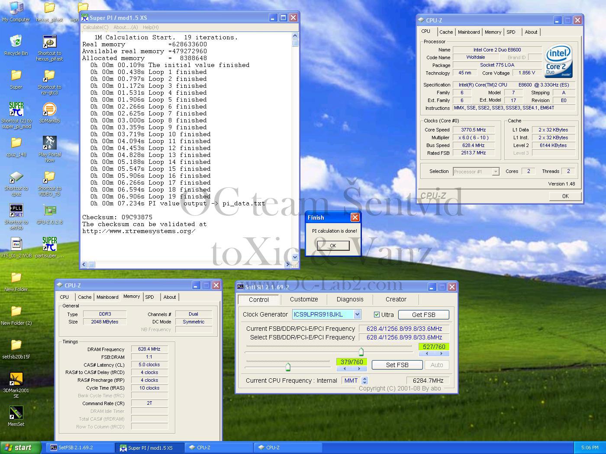Open the Calculate(C) menu in Super PI
The height and width of the screenshot is (454, 606).
pos(96,27)
